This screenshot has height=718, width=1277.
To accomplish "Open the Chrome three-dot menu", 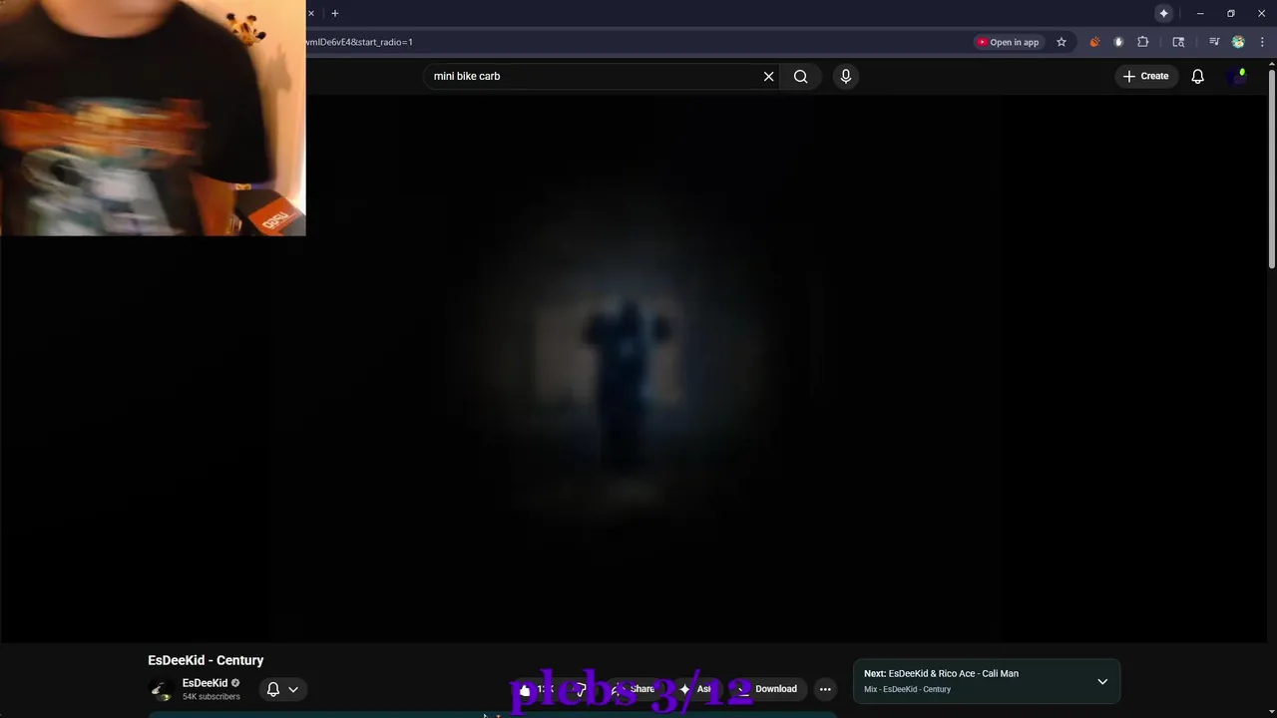I will click(1262, 42).
